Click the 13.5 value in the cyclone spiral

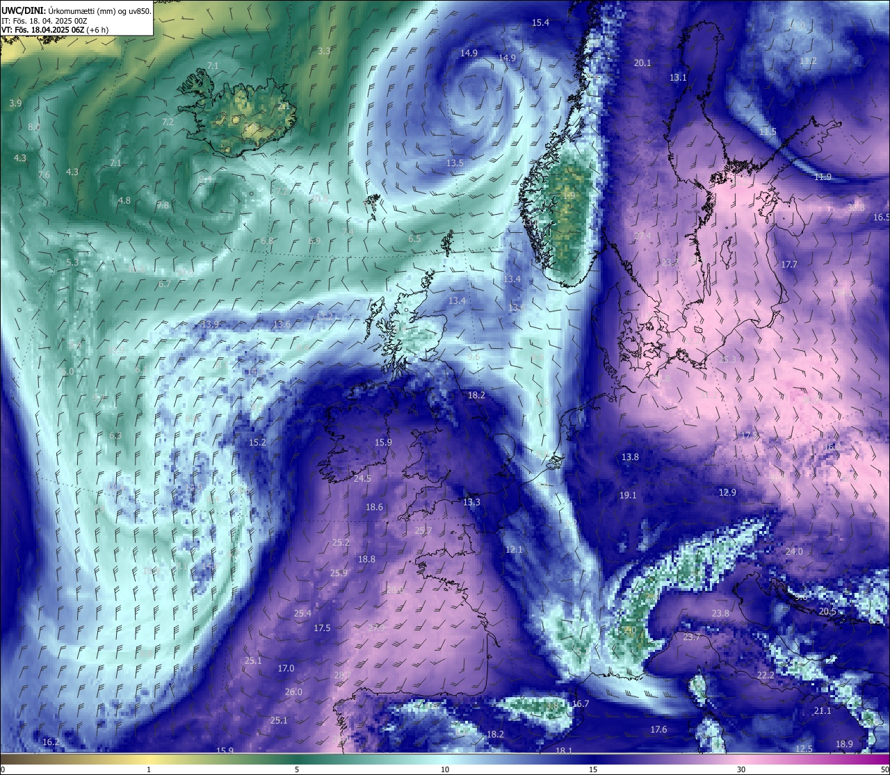pyautogui.click(x=455, y=163)
